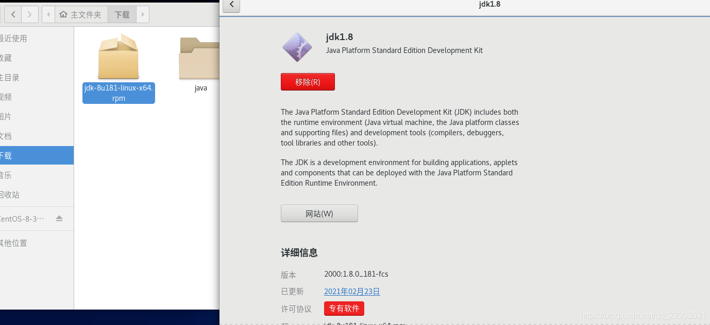Open the java folder icon
This screenshot has height=325, width=710.
[x=199, y=59]
